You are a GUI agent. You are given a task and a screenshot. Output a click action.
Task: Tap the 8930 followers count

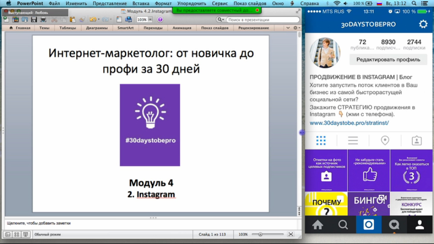tap(388, 44)
